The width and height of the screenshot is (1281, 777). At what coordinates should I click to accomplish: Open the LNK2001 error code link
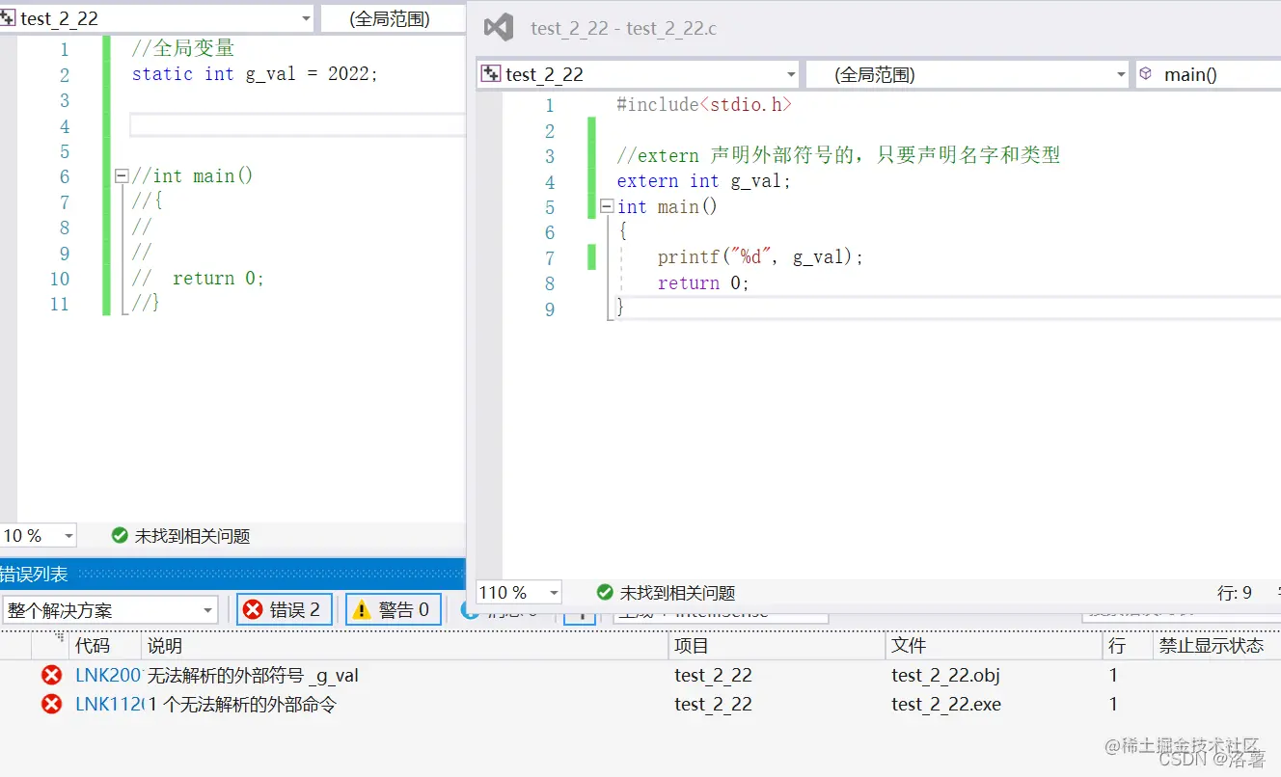[108, 675]
